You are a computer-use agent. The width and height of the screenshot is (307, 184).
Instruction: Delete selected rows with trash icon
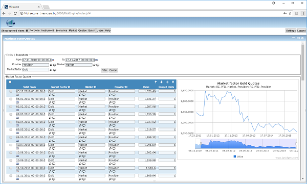pos(173,82)
